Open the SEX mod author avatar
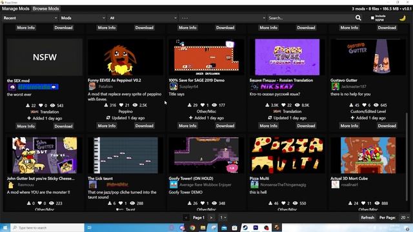Viewport: 413px width, 232px height. point(12,87)
